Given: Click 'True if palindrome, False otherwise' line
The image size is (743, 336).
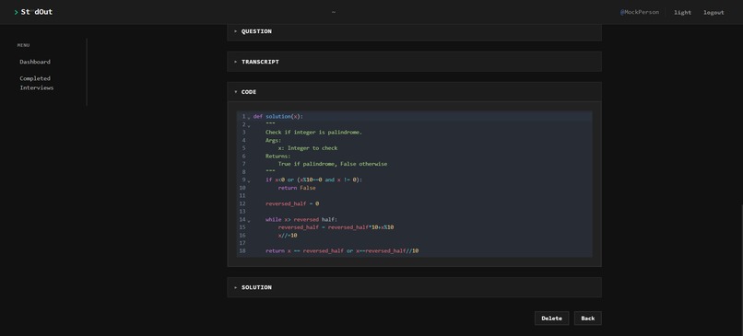Looking at the screenshot, I should [x=333, y=164].
